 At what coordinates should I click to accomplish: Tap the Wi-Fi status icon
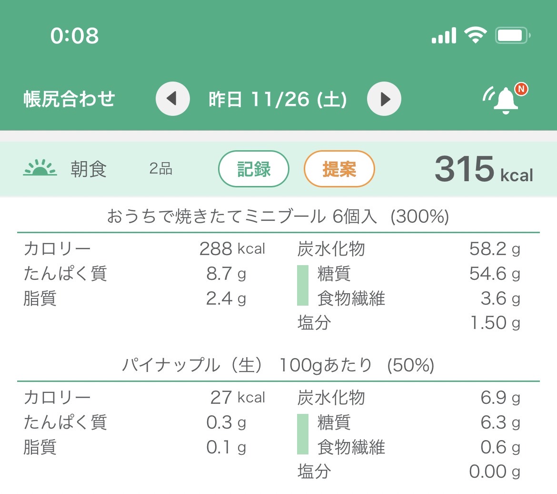point(475,35)
